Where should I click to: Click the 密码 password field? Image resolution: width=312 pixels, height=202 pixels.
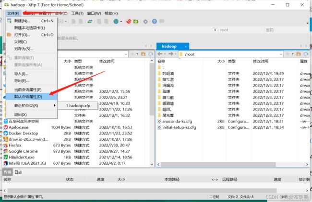(287, 30)
